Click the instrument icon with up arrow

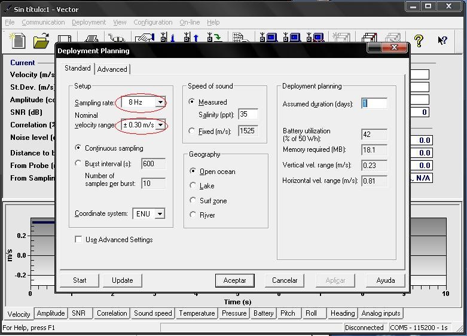(x=191, y=38)
